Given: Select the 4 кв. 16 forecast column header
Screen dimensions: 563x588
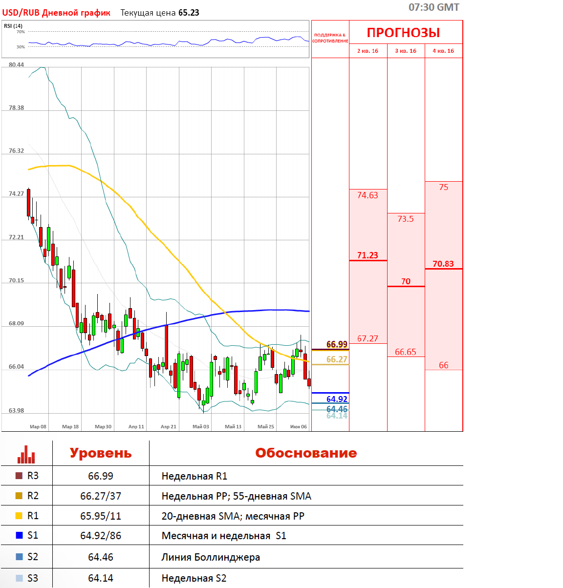Looking at the screenshot, I should [x=443, y=51].
